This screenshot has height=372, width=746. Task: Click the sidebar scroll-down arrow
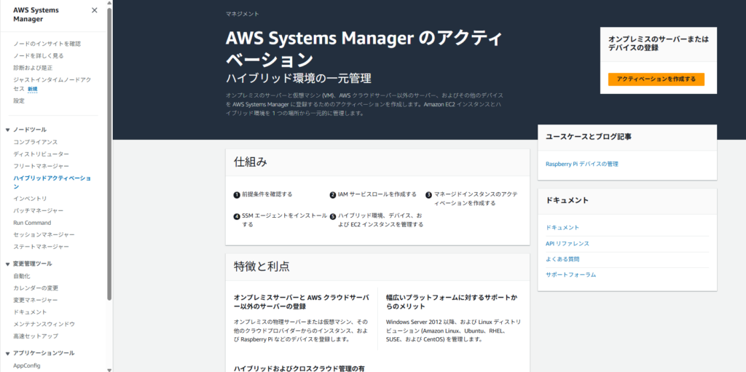pos(109,369)
